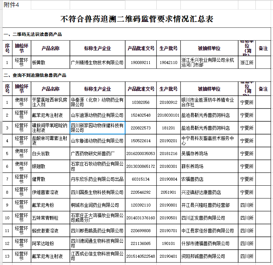Click batch number 181201
273x265 pixels.
pyautogui.click(x=168, y=128)
